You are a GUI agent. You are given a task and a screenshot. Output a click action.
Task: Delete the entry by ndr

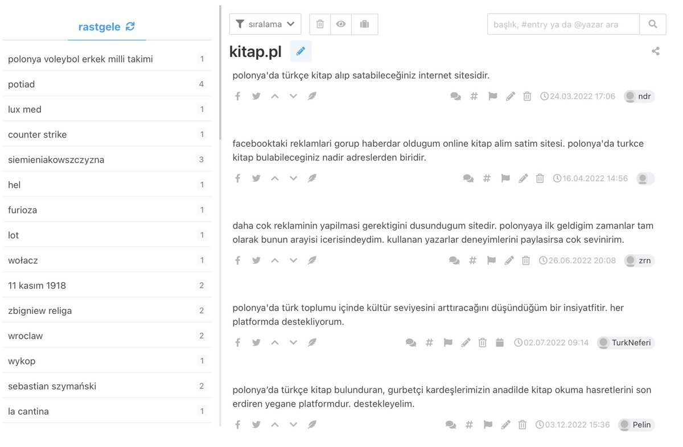click(527, 97)
